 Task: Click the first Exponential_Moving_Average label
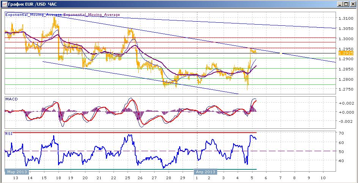33,15
